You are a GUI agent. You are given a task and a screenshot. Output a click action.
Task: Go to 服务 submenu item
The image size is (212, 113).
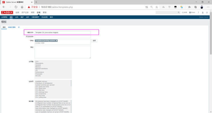(x=51, y=17)
